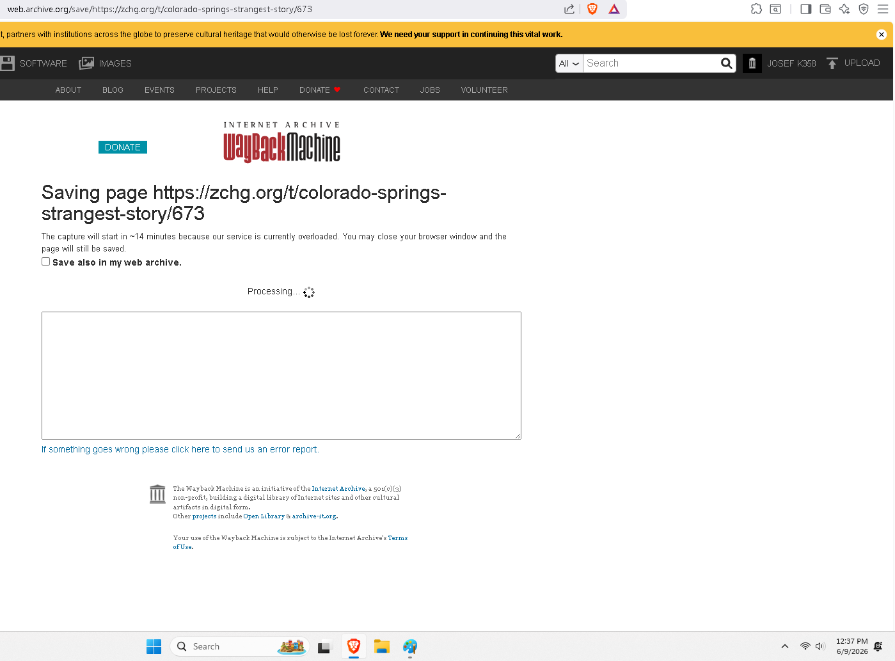Screen dimensions: 895x661
Task: Check 'Save also in my web archive'
Action: (45, 262)
